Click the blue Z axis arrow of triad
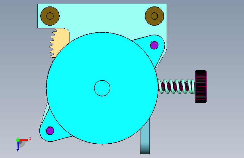This screenshot has width=244, height=158. (x=18, y=146)
